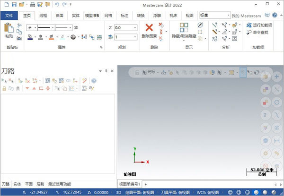Open the line style dropdown
The height and width of the screenshot is (196, 284).
click(53, 28)
